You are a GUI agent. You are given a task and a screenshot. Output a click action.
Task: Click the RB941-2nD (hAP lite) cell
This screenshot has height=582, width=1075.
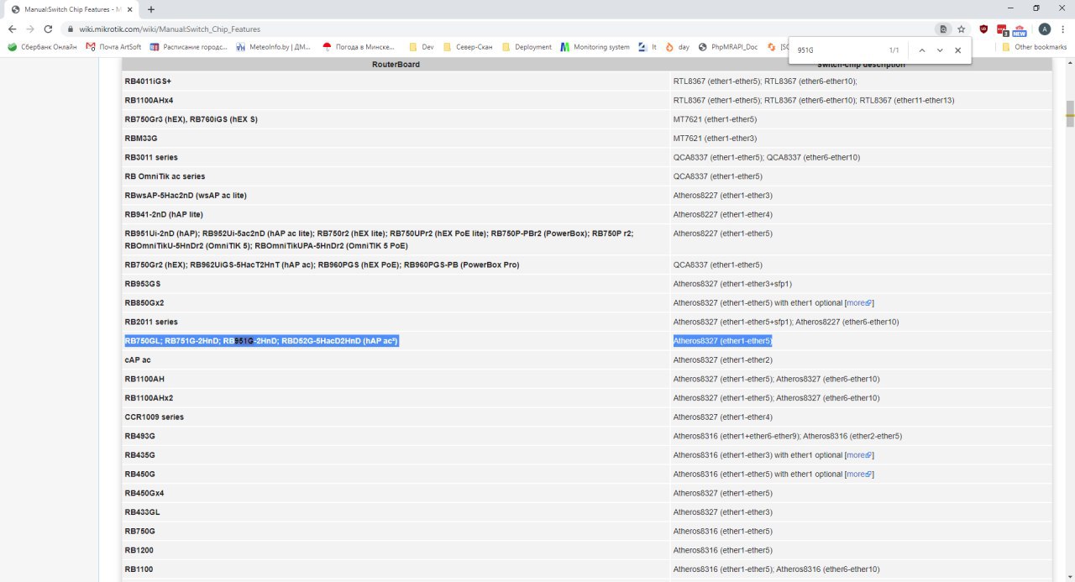point(396,214)
